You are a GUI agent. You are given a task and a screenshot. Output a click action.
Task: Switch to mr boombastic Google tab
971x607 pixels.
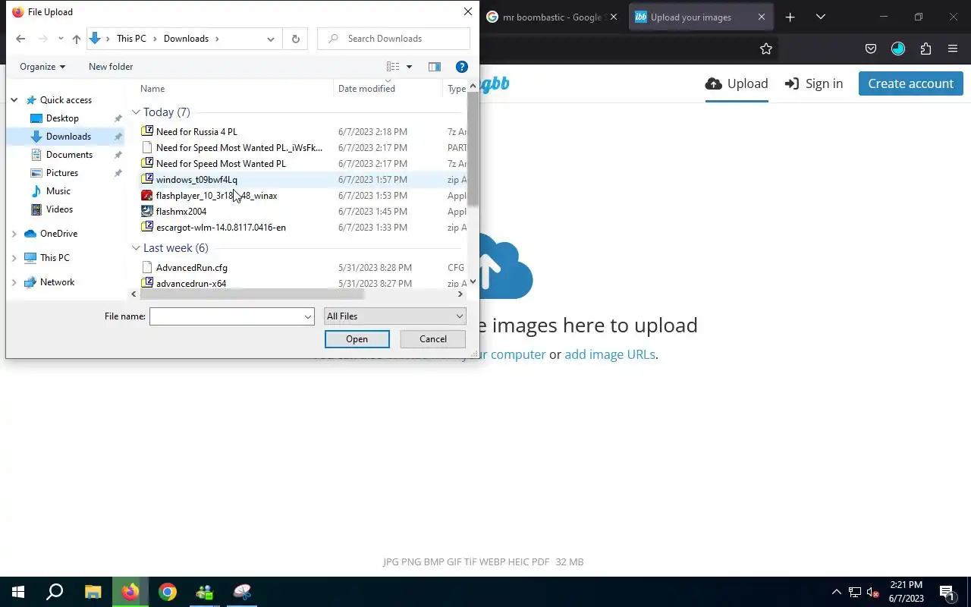552,17
